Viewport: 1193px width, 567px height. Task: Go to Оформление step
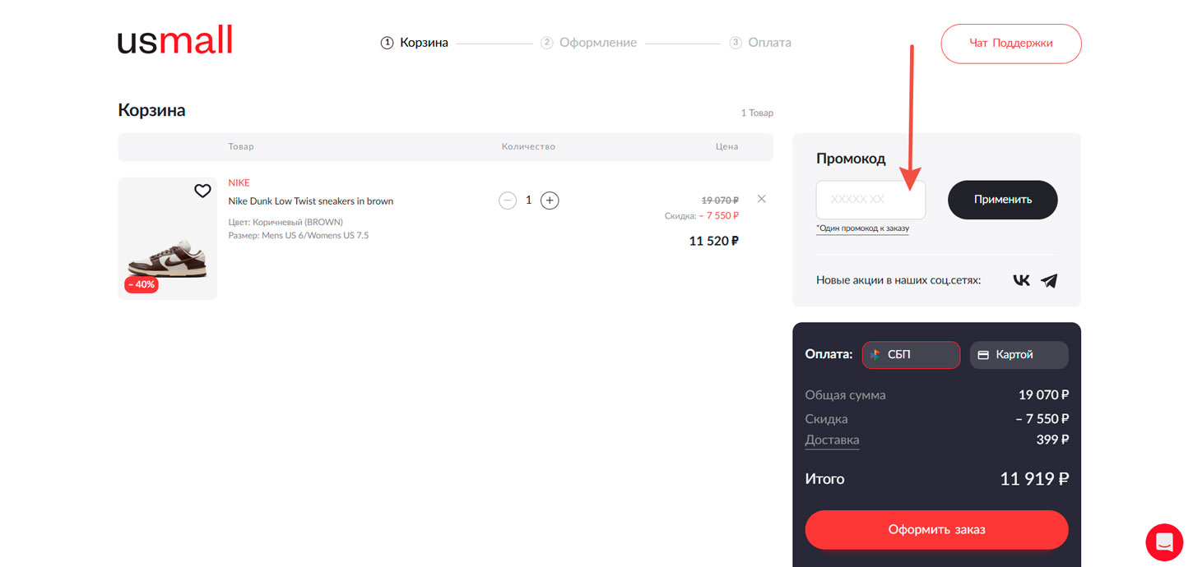589,43
